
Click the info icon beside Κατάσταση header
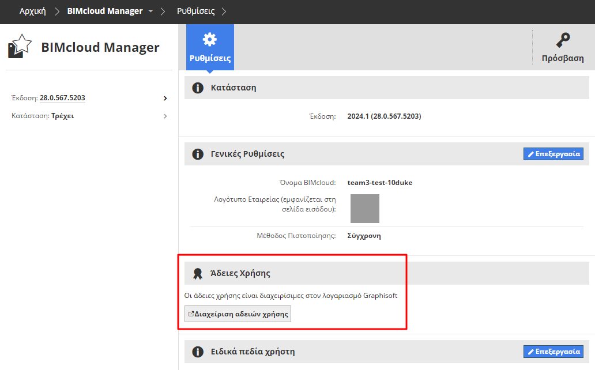pos(198,88)
